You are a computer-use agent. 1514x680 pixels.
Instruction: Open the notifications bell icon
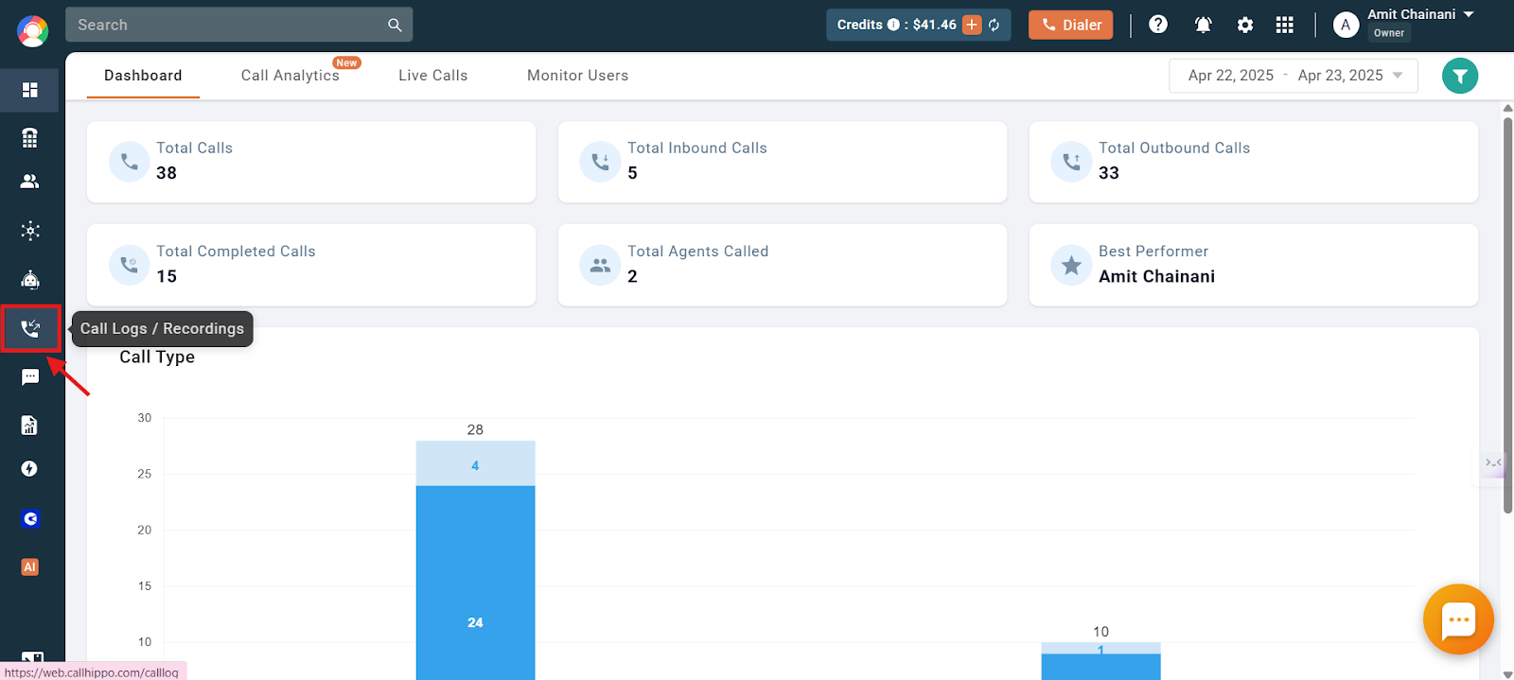click(x=1204, y=25)
